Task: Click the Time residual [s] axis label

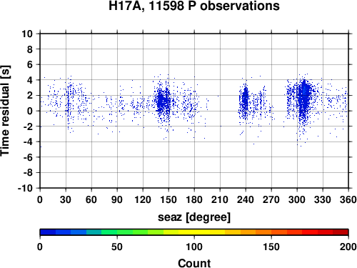Action: pyautogui.click(x=5, y=111)
